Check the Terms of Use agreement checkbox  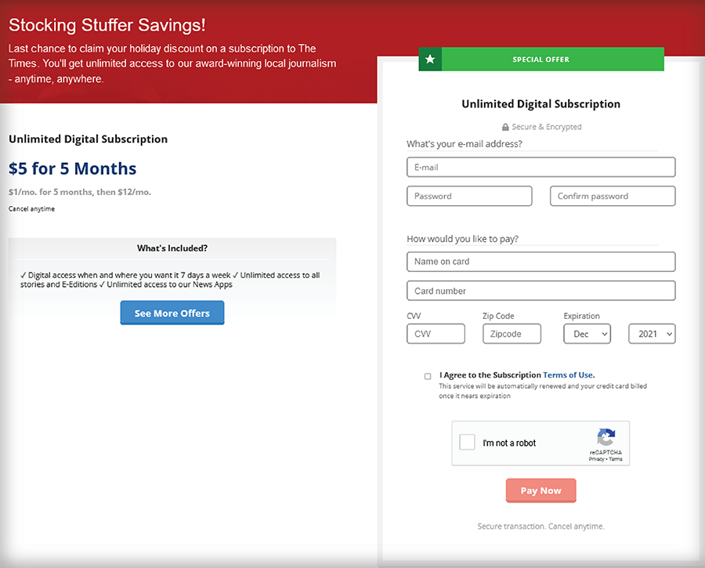(x=428, y=376)
